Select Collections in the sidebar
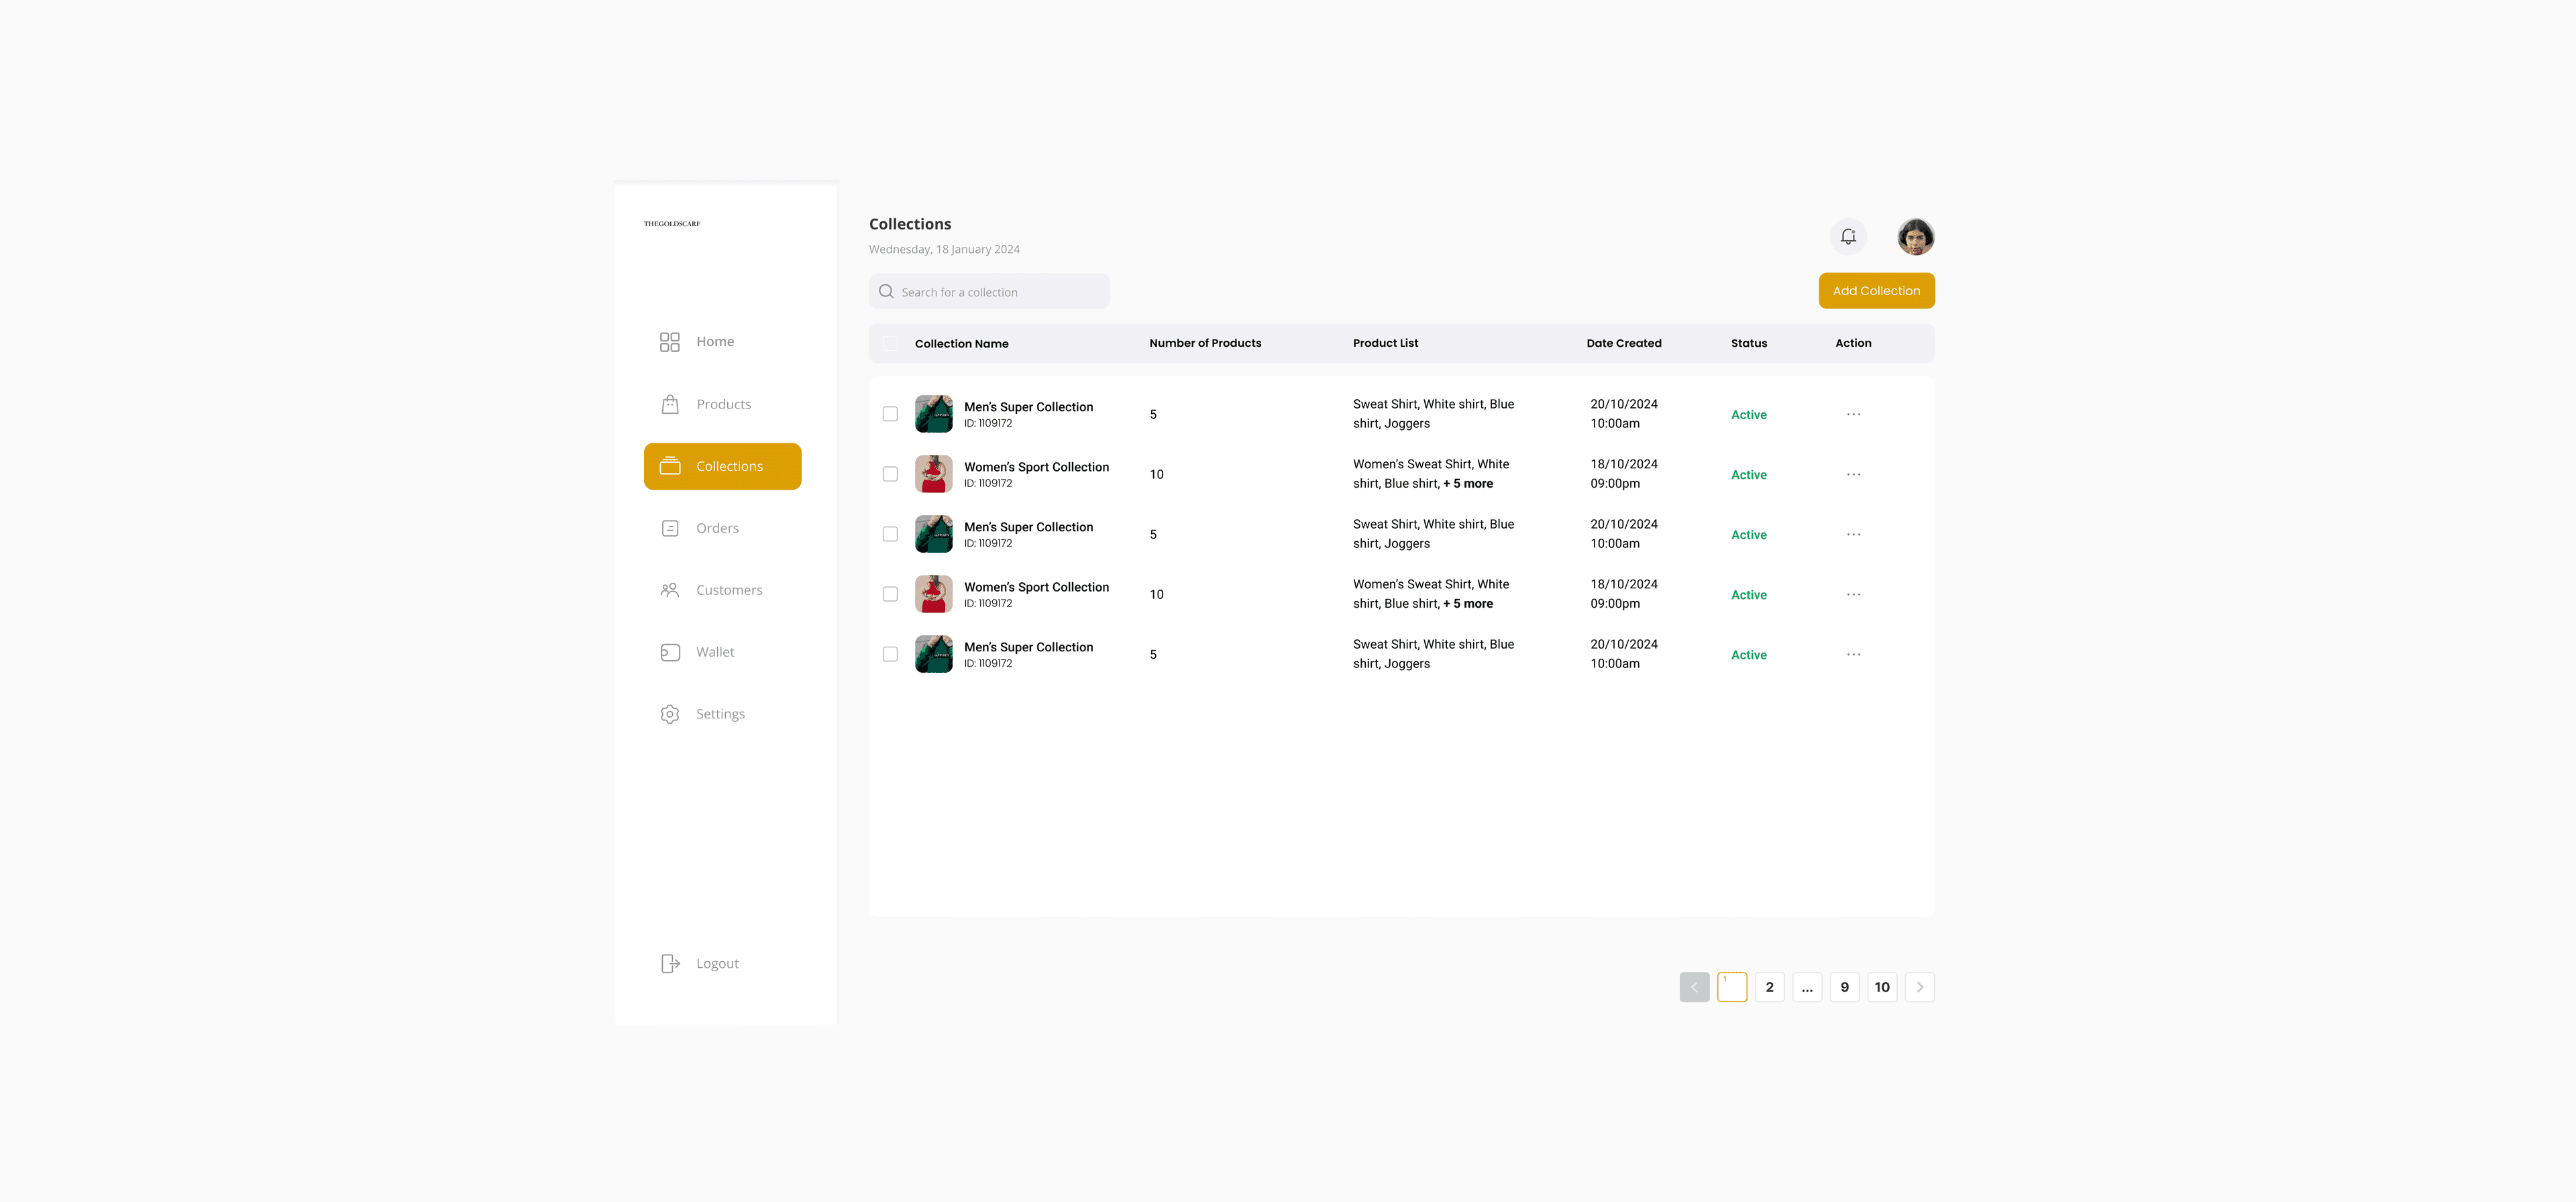Viewport: 2576px width, 1202px height. tap(722, 466)
